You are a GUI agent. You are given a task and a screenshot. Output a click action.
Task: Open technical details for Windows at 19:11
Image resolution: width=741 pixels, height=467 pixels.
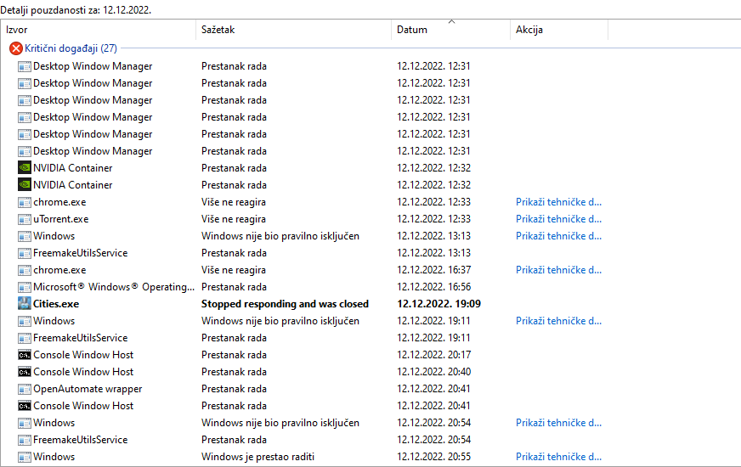click(558, 321)
